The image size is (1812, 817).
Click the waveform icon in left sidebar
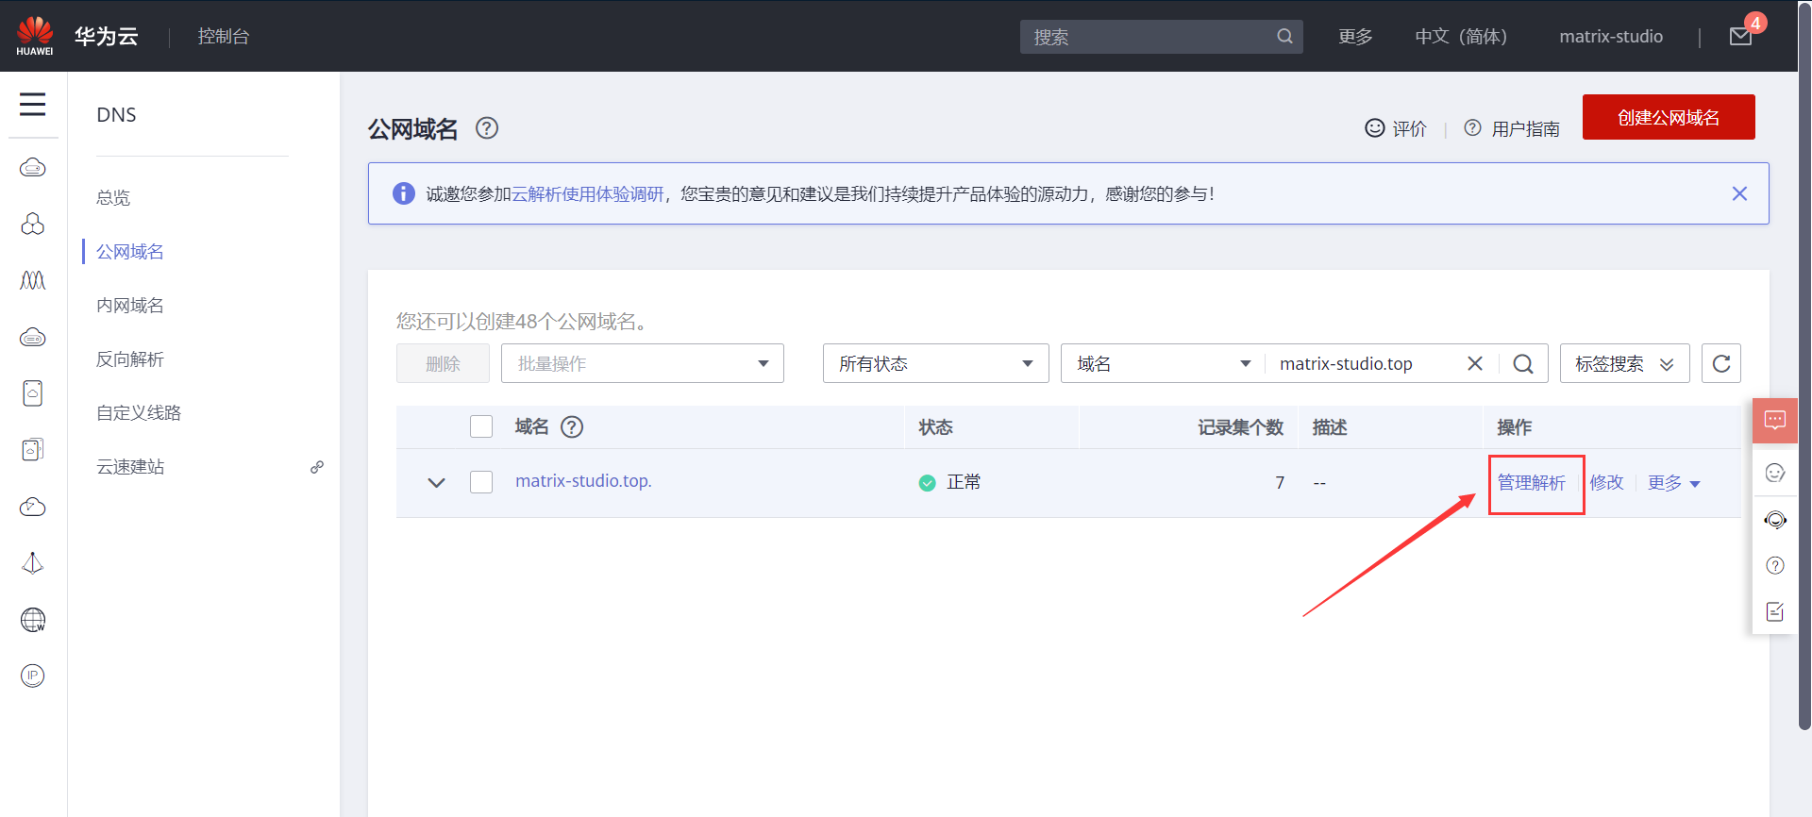pyautogui.click(x=33, y=280)
